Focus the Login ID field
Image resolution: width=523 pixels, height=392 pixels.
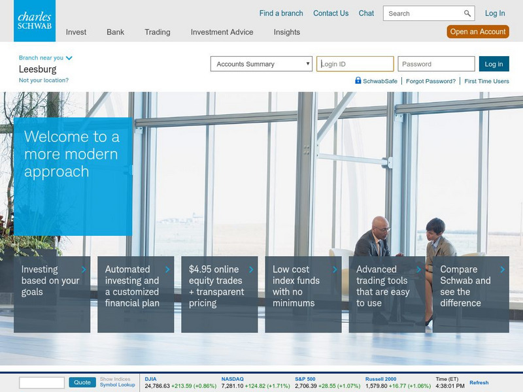click(x=355, y=64)
